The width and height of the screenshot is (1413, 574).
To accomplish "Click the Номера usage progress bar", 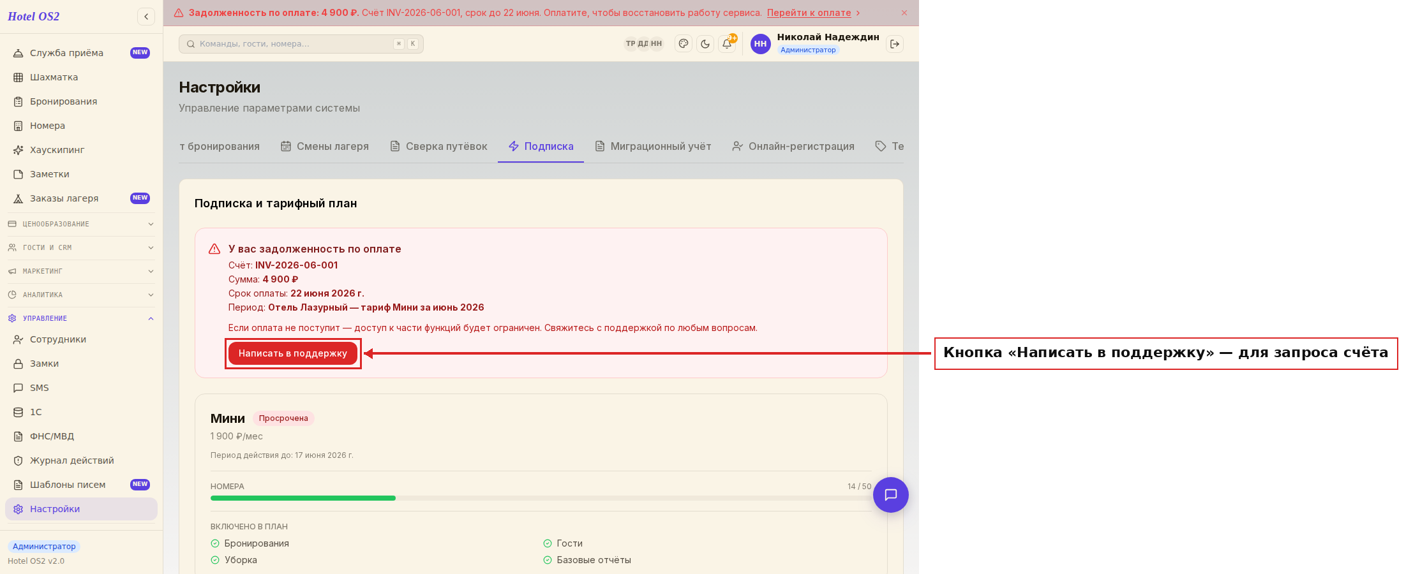I will tap(541, 498).
